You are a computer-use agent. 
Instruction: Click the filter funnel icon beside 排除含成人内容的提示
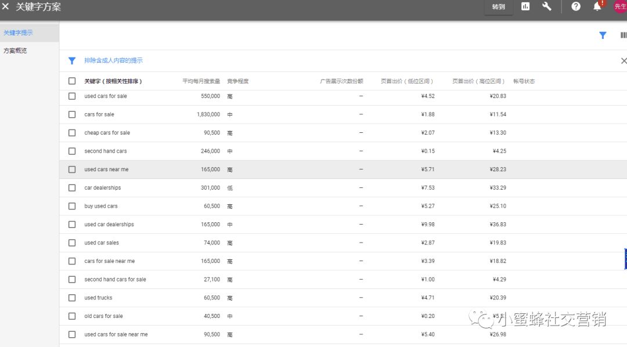[72, 61]
